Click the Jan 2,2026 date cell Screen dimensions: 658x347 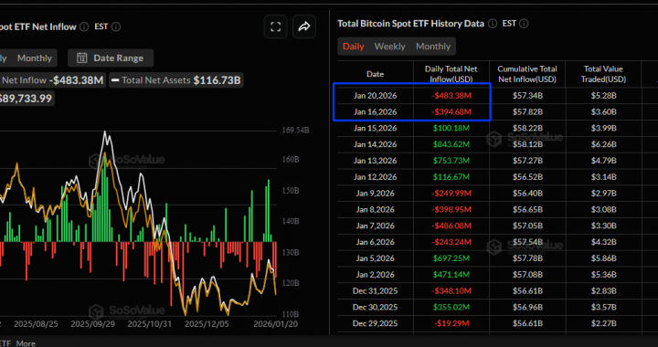(376, 275)
